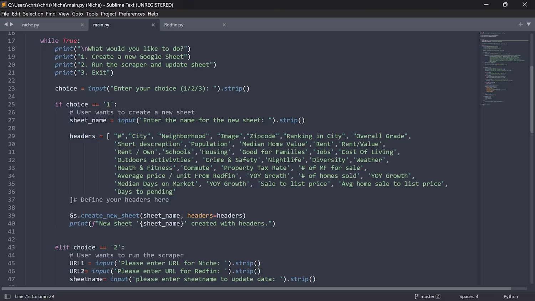Image resolution: width=535 pixels, height=301 pixels.
Task: Close the niche.py tab
Action: 82,25
